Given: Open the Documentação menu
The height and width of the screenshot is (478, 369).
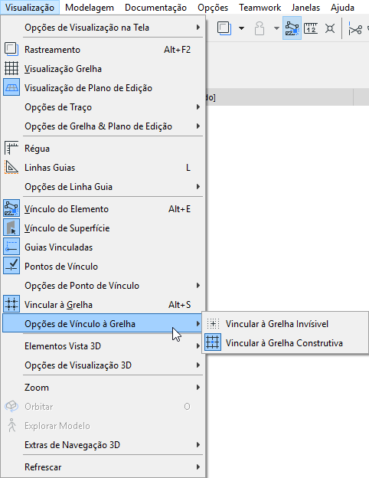Looking at the screenshot, I should click(155, 8).
